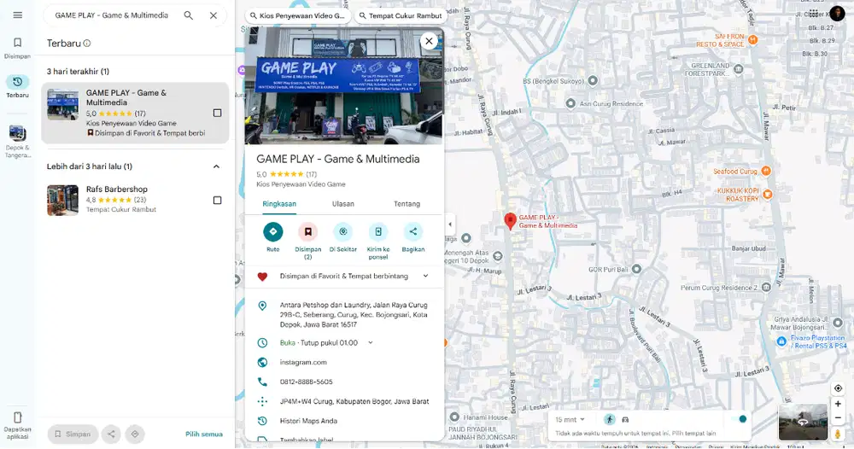Switch to the Tentang tab
Screen dimensions: 854x449
(407, 204)
